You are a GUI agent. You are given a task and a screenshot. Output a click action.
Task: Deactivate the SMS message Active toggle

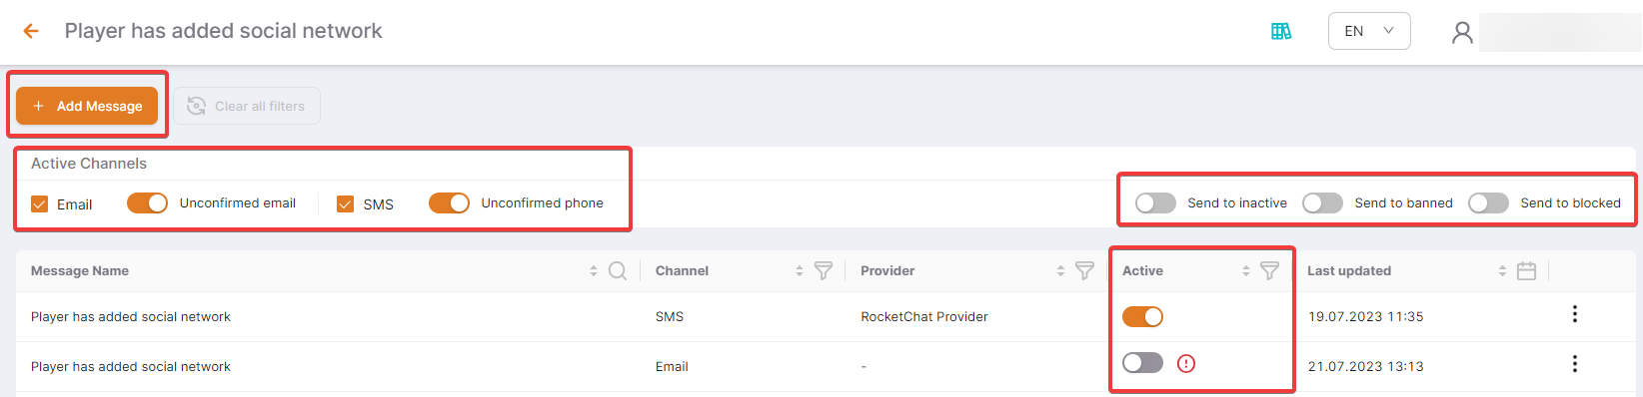(1142, 316)
